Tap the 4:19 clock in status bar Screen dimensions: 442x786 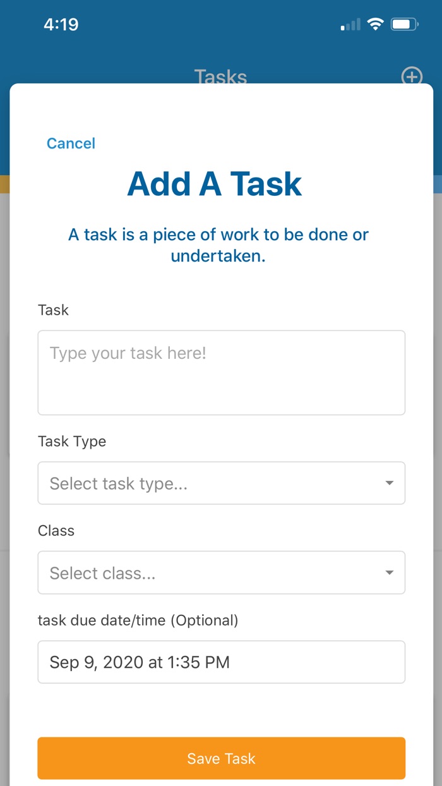(x=61, y=25)
